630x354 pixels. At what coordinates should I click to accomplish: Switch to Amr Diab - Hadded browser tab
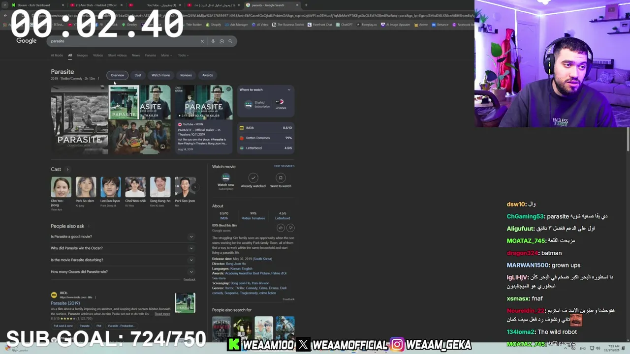click(x=96, y=5)
